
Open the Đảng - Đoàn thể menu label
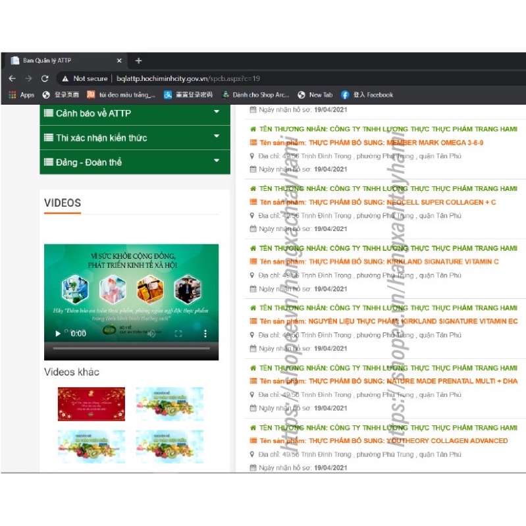(89, 163)
